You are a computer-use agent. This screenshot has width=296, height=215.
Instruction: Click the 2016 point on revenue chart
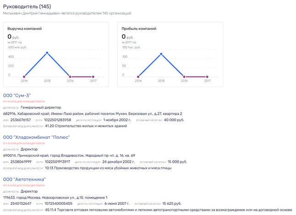tap(70, 77)
